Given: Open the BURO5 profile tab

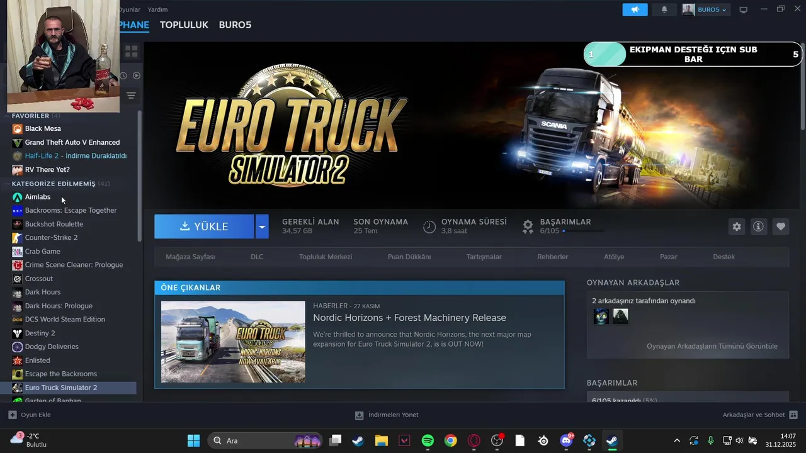Looking at the screenshot, I should tap(235, 25).
